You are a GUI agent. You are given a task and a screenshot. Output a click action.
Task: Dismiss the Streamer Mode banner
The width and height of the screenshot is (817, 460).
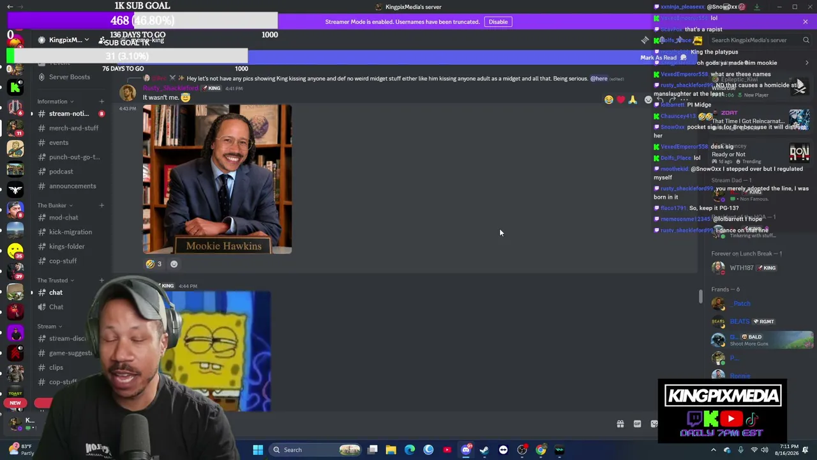coord(806,22)
